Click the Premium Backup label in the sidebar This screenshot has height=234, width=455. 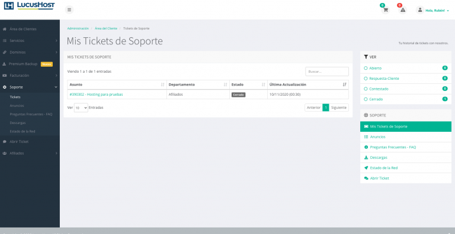(x=23, y=64)
